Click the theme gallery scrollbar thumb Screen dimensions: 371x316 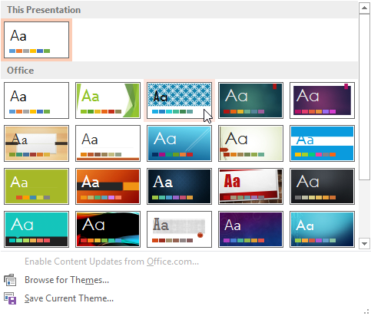click(364, 97)
